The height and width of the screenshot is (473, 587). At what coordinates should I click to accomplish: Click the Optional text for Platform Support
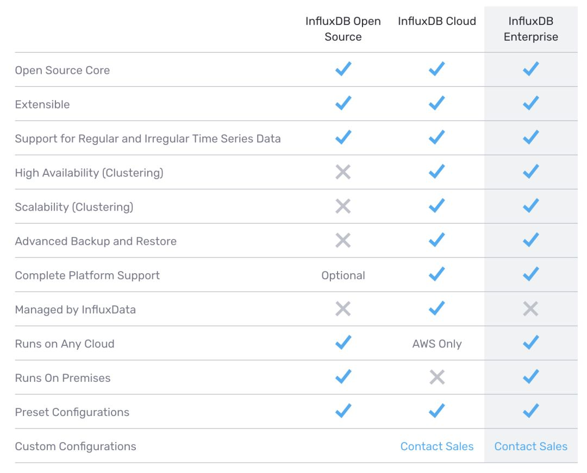(x=343, y=275)
